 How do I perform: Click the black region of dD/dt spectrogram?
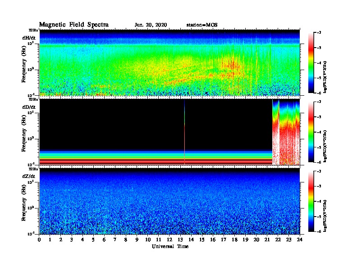[156, 125]
